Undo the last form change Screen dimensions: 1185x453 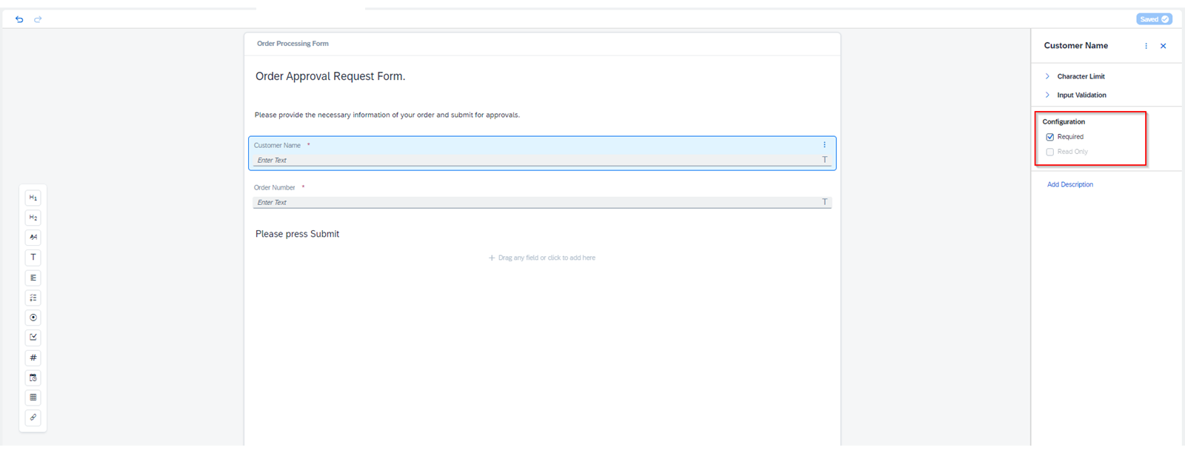[x=19, y=19]
